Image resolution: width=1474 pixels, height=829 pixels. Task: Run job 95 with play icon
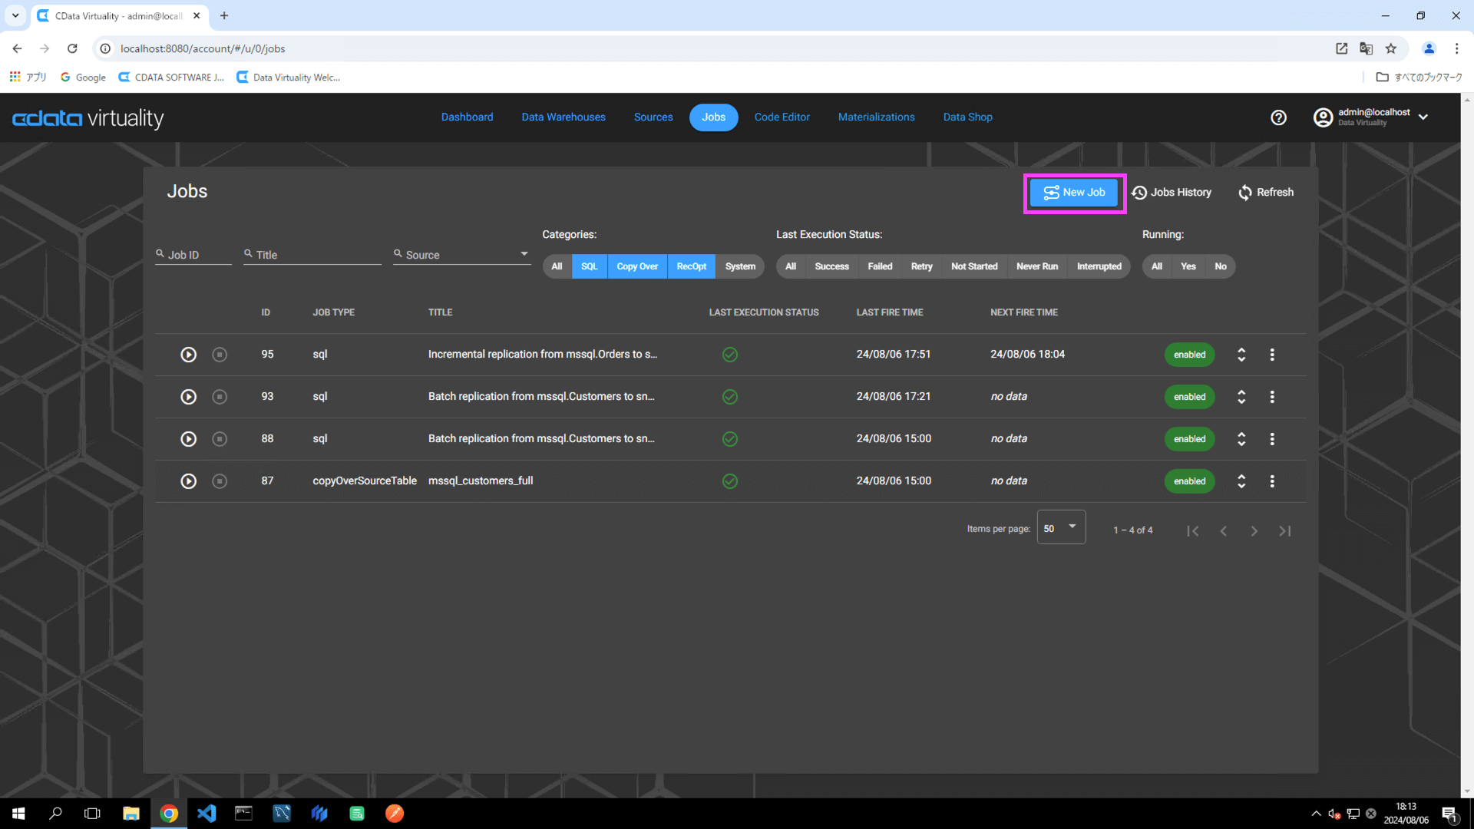188,355
